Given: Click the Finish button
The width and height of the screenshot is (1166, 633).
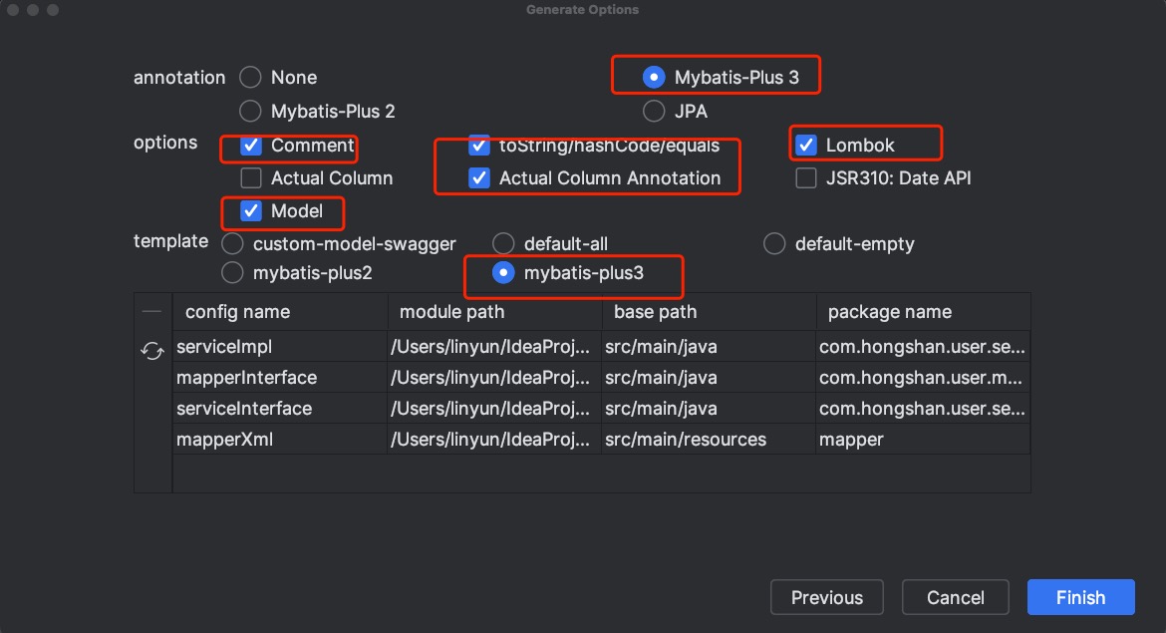Looking at the screenshot, I should click(x=1081, y=597).
